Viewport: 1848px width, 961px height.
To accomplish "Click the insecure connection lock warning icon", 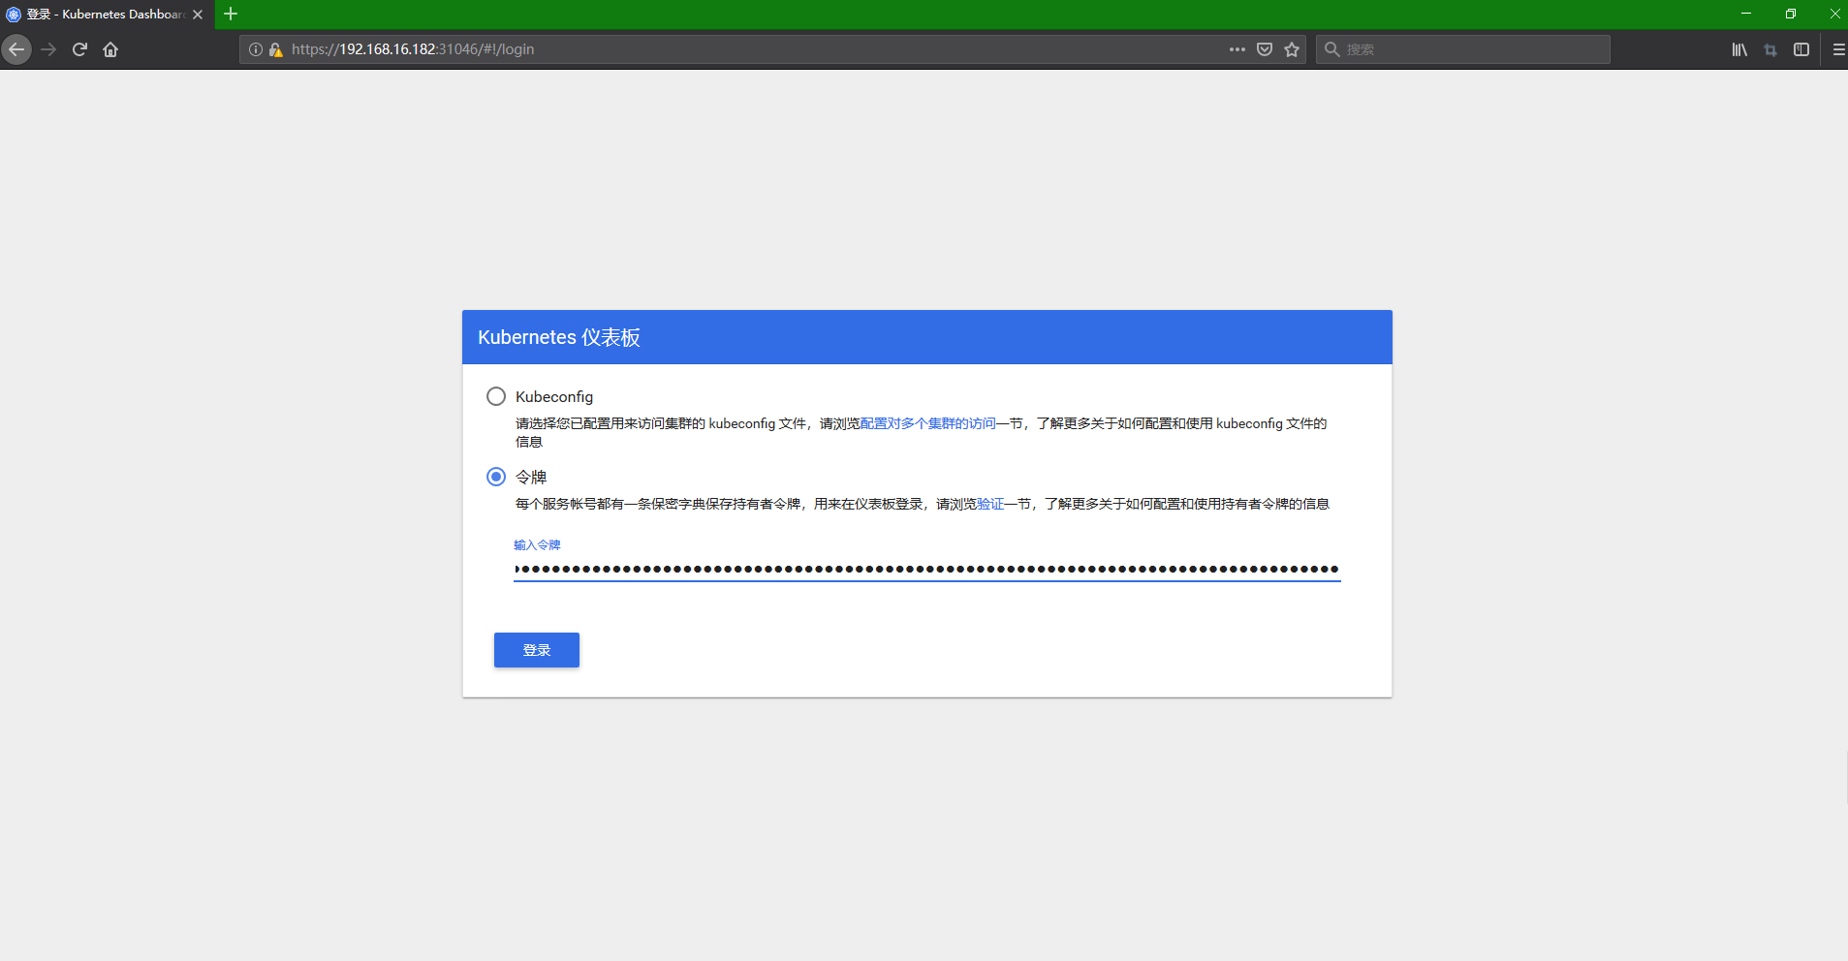I will 275,49.
